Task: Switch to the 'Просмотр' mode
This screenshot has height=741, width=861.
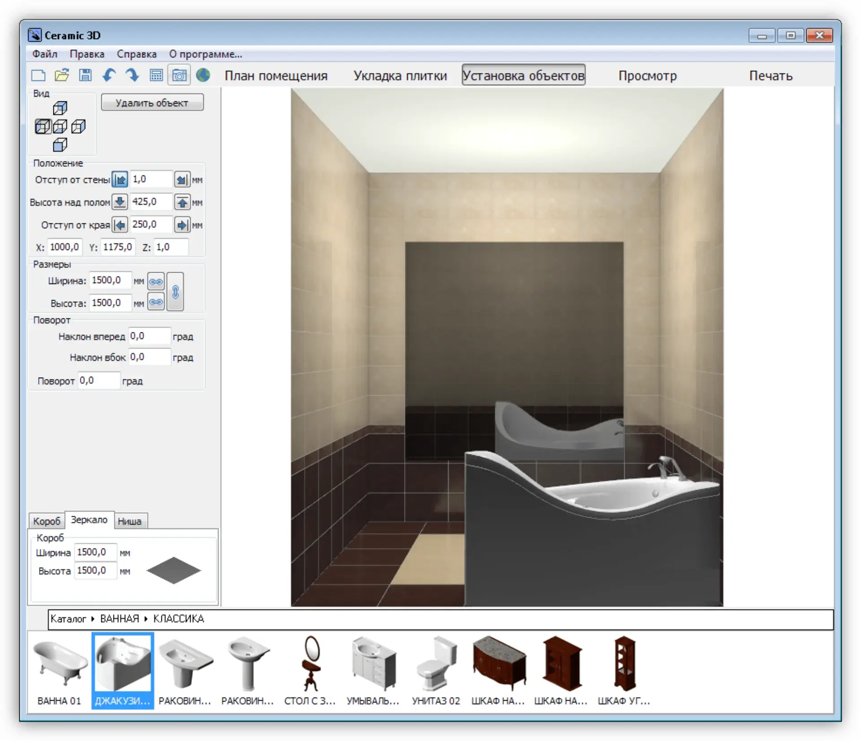Action: point(648,75)
